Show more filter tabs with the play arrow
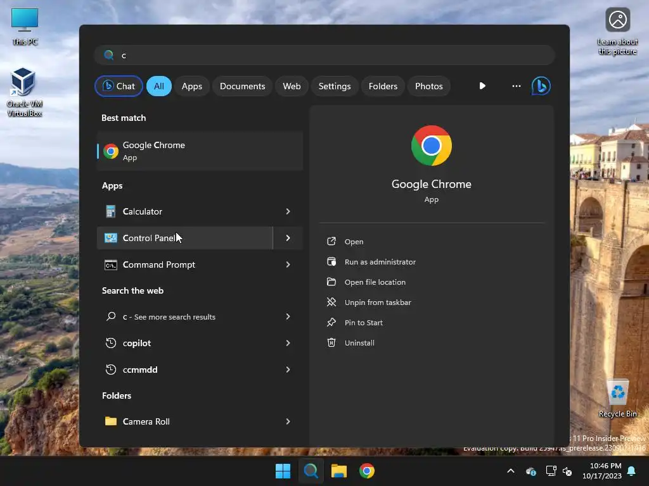This screenshot has height=486, width=649. (x=482, y=86)
